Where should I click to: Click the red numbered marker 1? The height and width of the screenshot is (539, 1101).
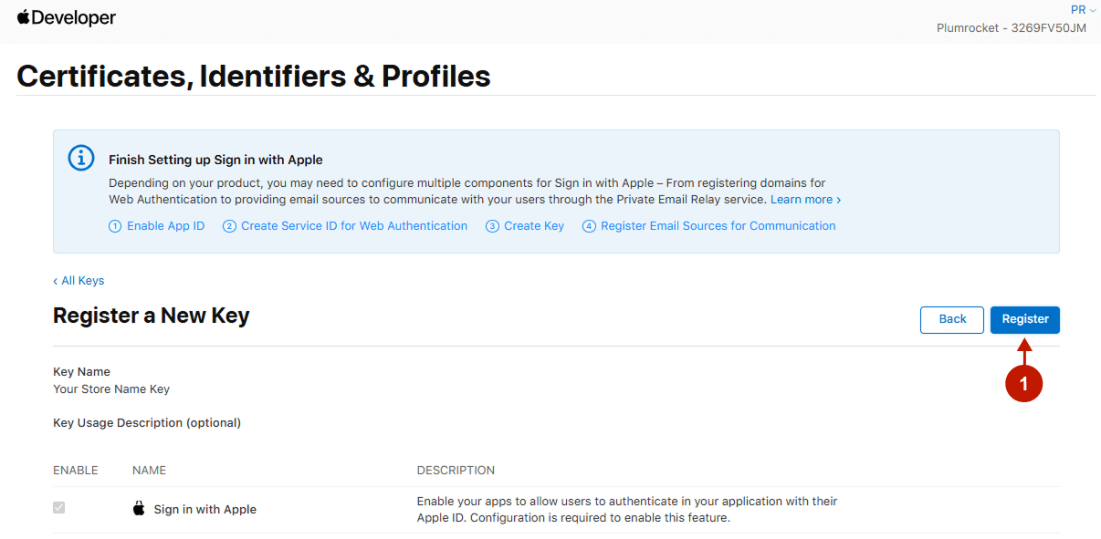point(1023,384)
